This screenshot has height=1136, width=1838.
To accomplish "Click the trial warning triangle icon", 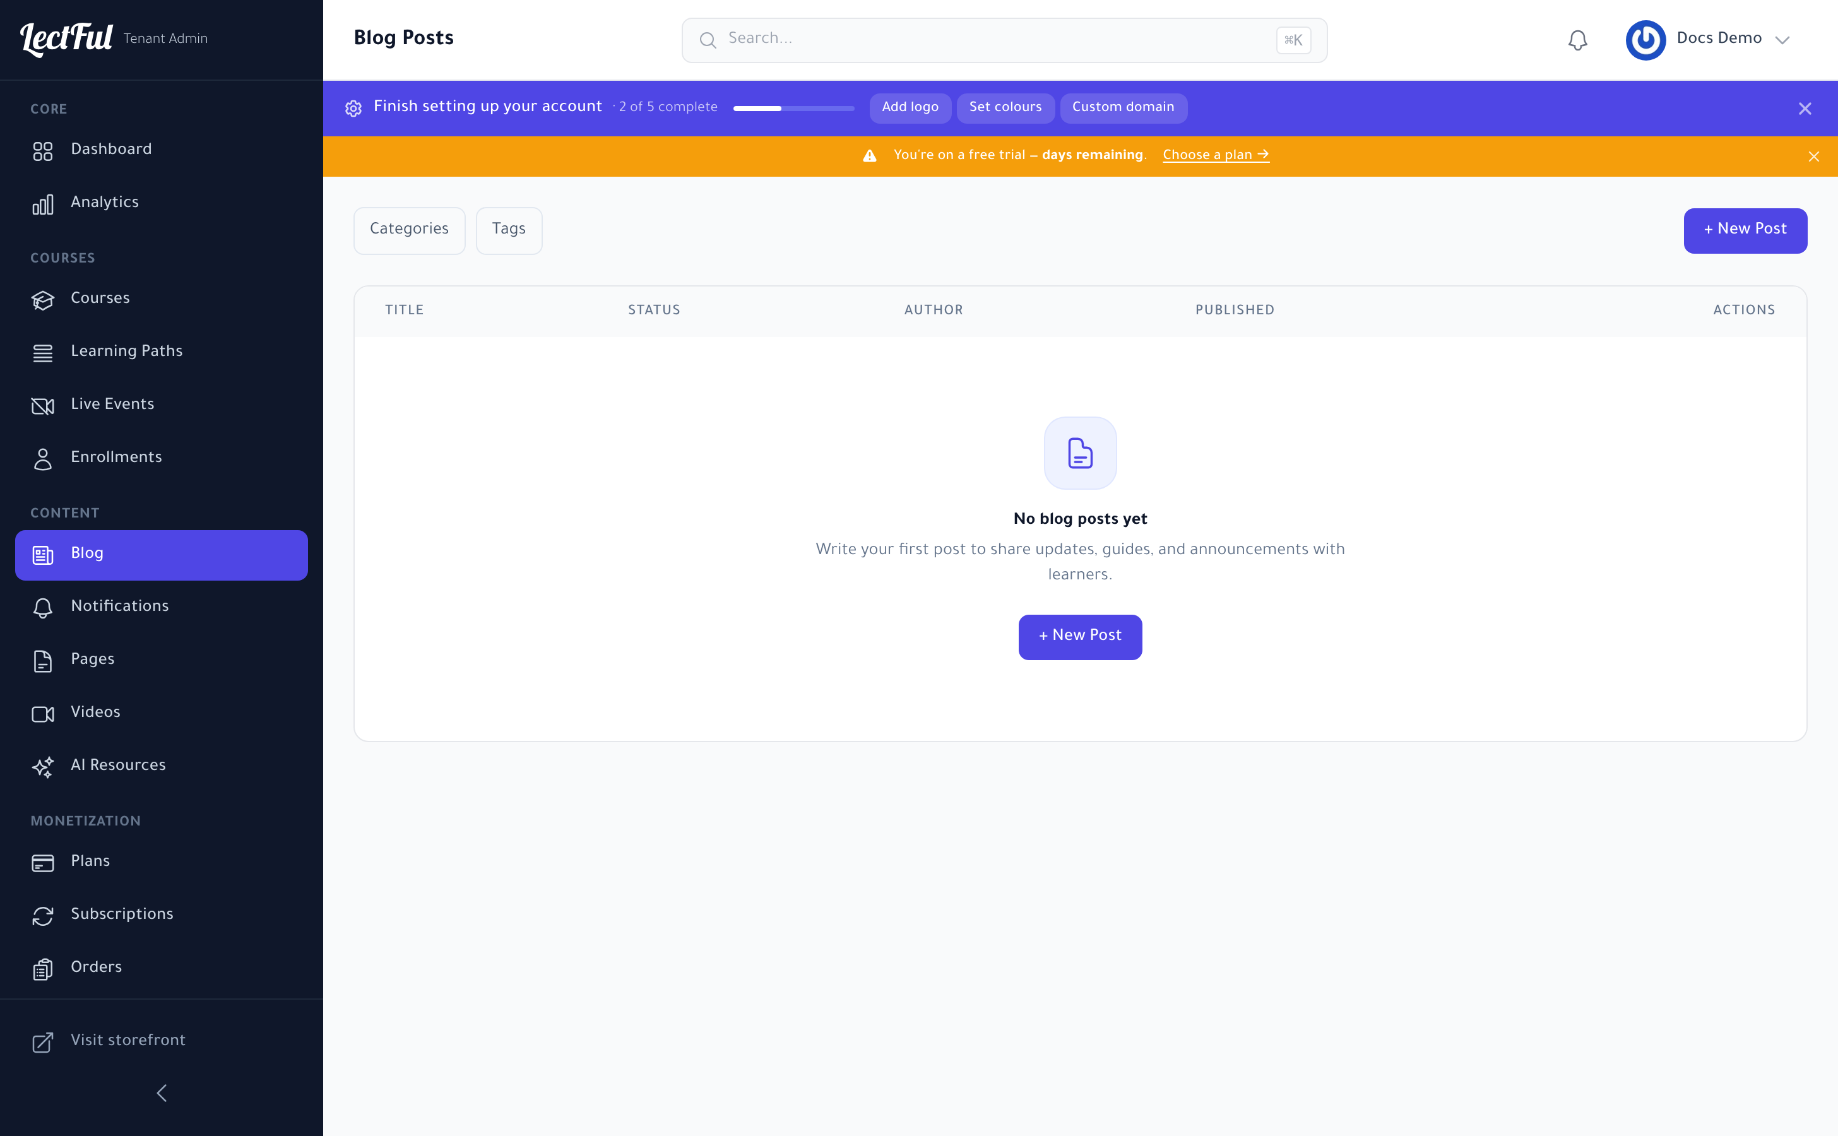I will [869, 155].
